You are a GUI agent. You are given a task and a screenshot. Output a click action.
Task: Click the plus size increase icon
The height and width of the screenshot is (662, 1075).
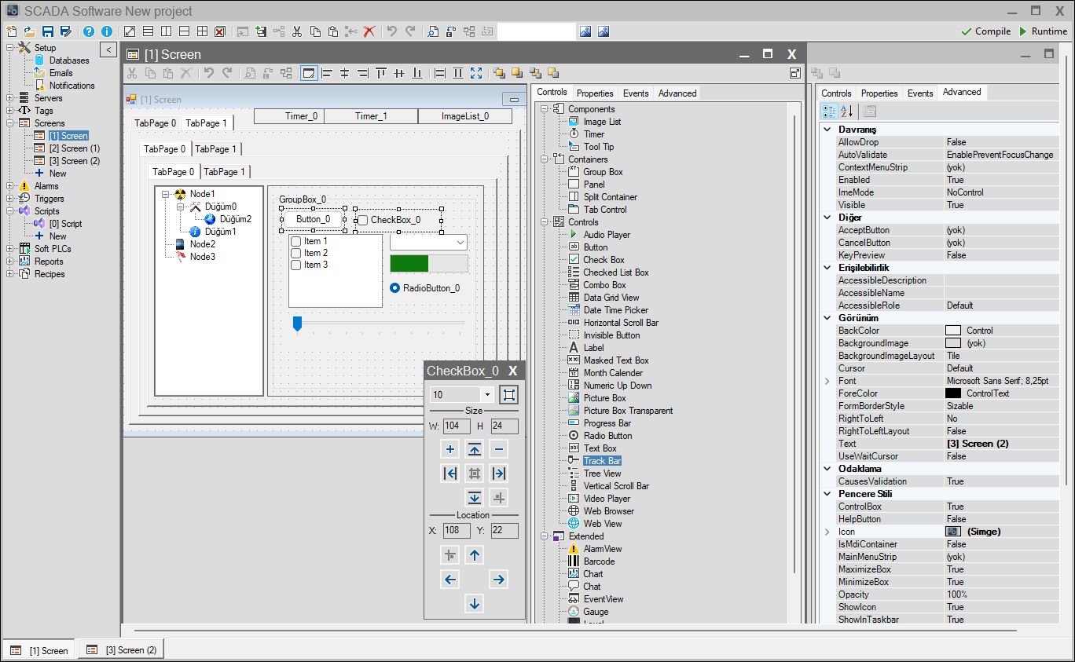(450, 449)
